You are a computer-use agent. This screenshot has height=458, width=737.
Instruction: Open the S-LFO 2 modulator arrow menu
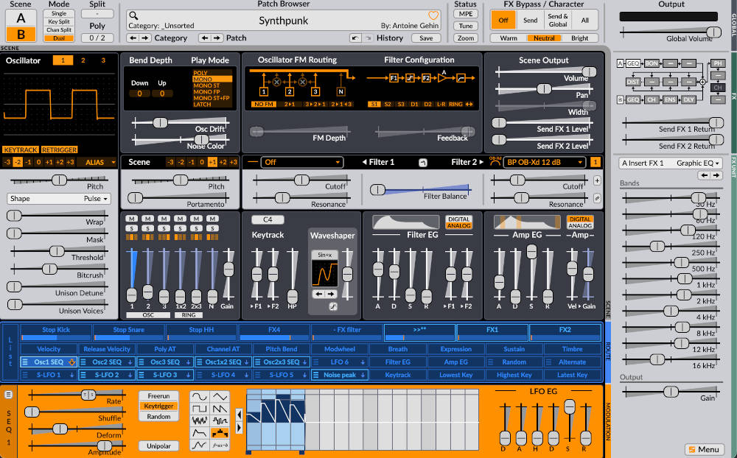[x=129, y=375]
